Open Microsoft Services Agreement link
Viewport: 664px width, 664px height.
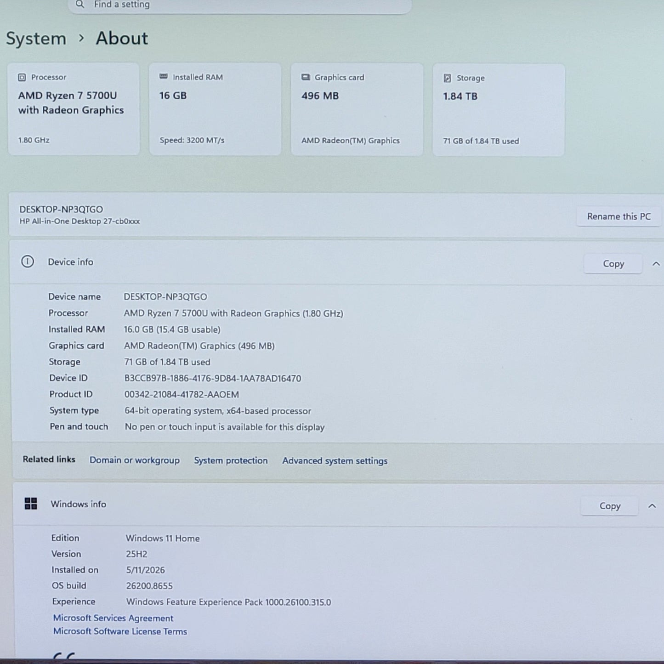113,618
